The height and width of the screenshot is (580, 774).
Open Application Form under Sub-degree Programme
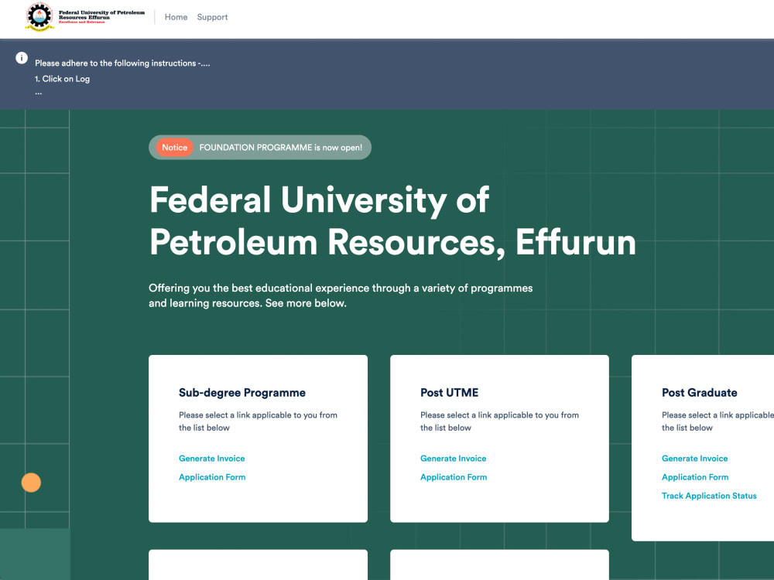point(212,477)
